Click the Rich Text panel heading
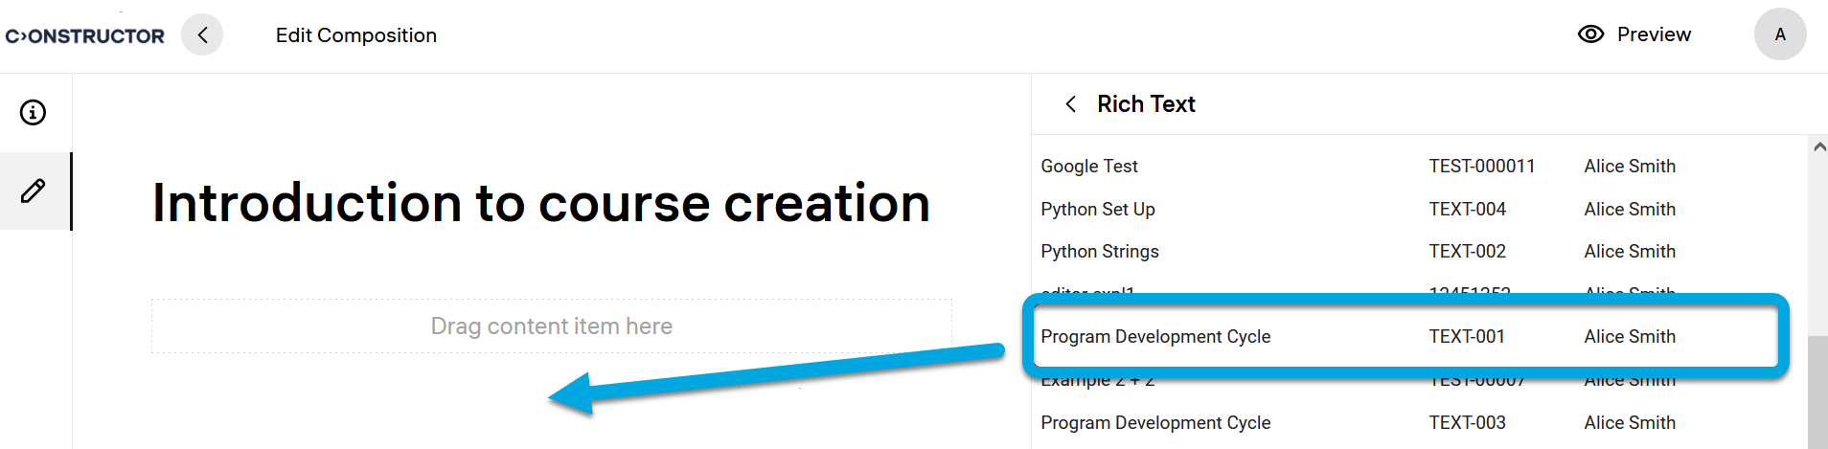 (1146, 104)
